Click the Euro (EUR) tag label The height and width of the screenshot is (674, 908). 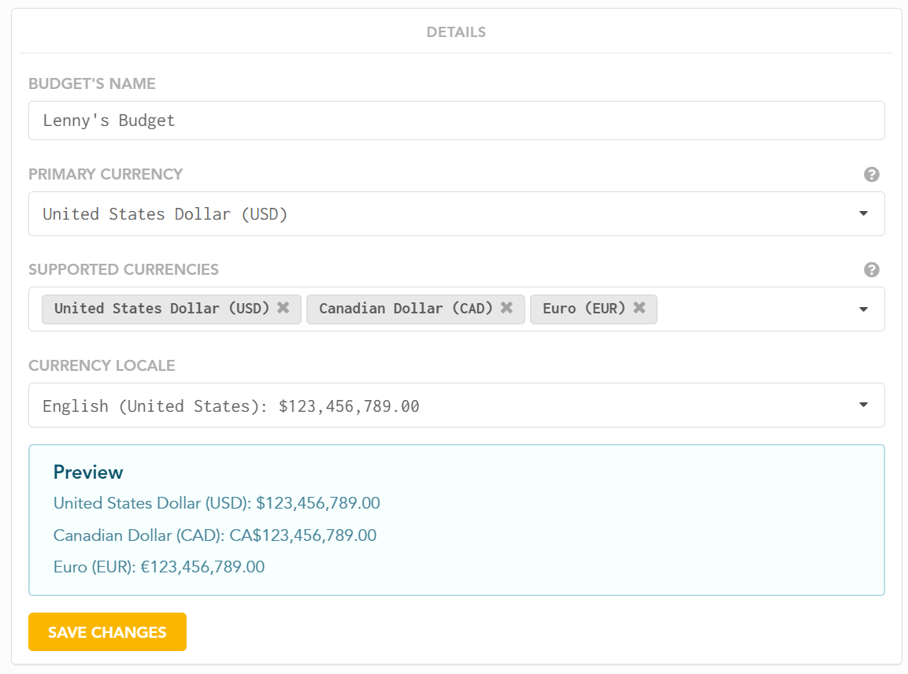pyautogui.click(x=584, y=308)
